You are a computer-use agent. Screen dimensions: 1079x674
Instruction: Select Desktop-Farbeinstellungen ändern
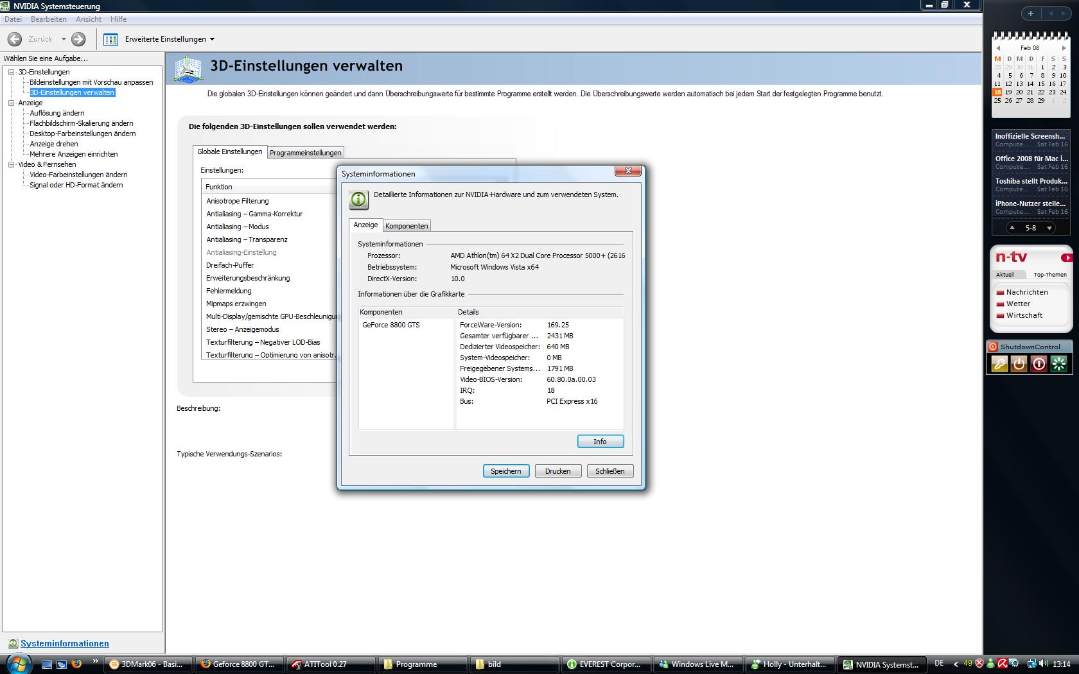coord(83,134)
